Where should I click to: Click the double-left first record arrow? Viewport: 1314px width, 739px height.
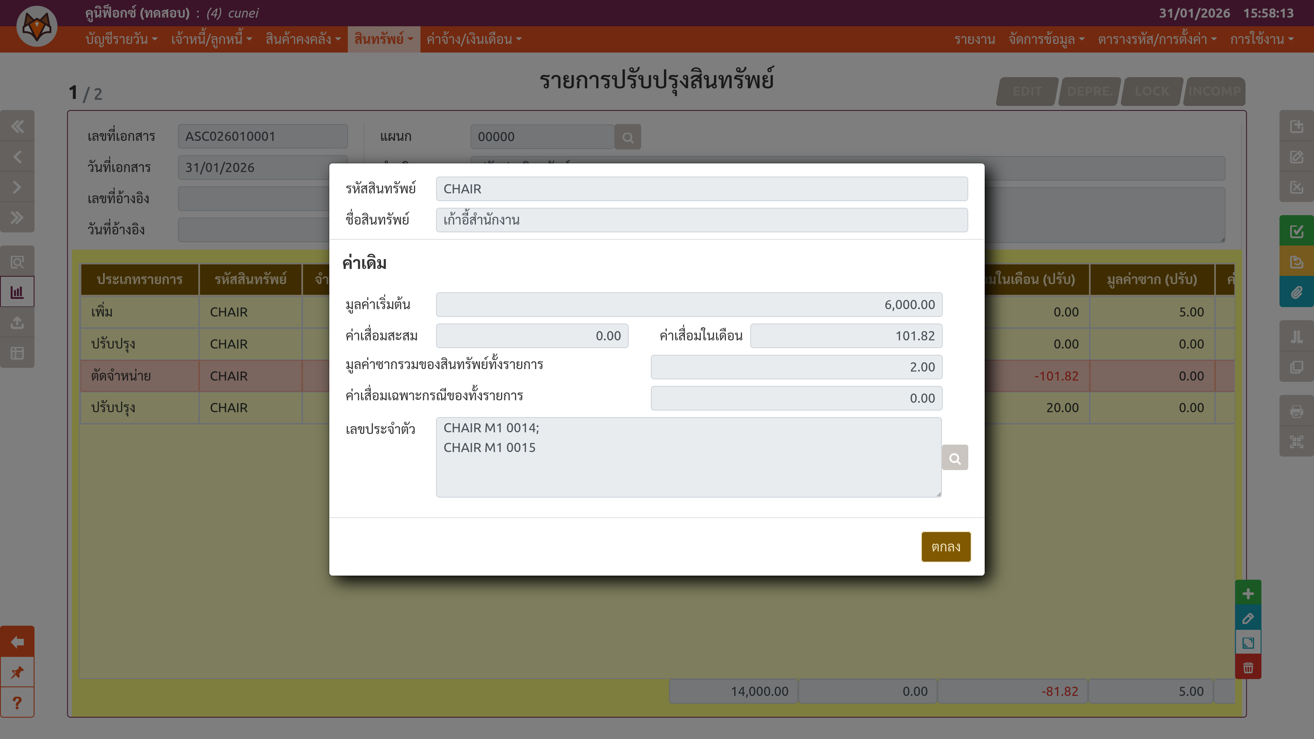pyautogui.click(x=17, y=126)
